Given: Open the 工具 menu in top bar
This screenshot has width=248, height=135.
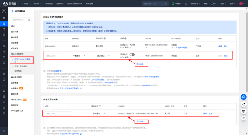Looking at the screenshot, I should pos(214,4).
